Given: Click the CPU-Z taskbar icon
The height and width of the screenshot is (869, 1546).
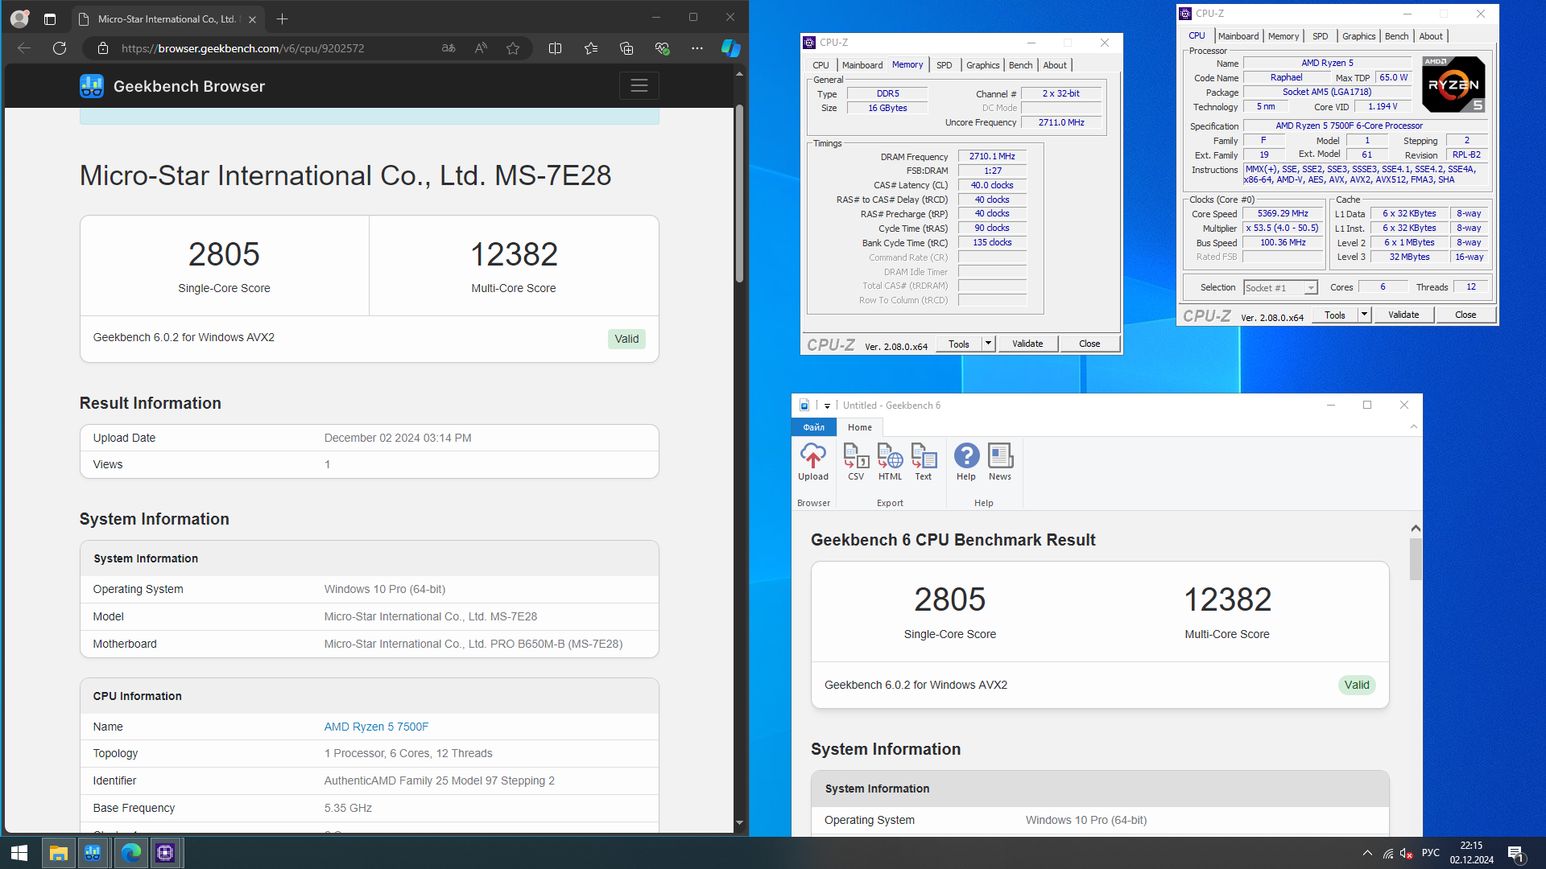Looking at the screenshot, I should tap(165, 853).
